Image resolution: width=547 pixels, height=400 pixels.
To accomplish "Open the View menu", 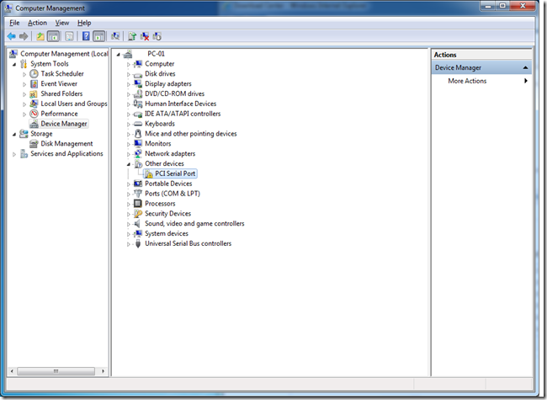I will 61,23.
